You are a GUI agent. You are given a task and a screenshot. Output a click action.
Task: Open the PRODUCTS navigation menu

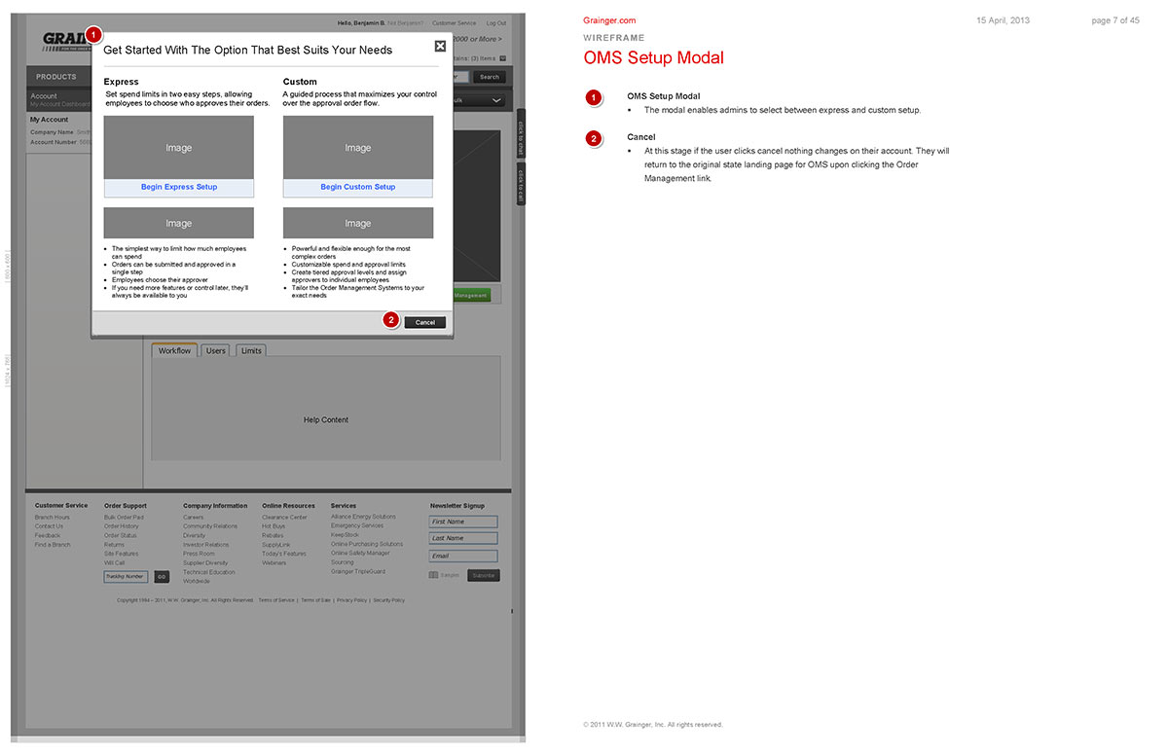pyautogui.click(x=56, y=77)
